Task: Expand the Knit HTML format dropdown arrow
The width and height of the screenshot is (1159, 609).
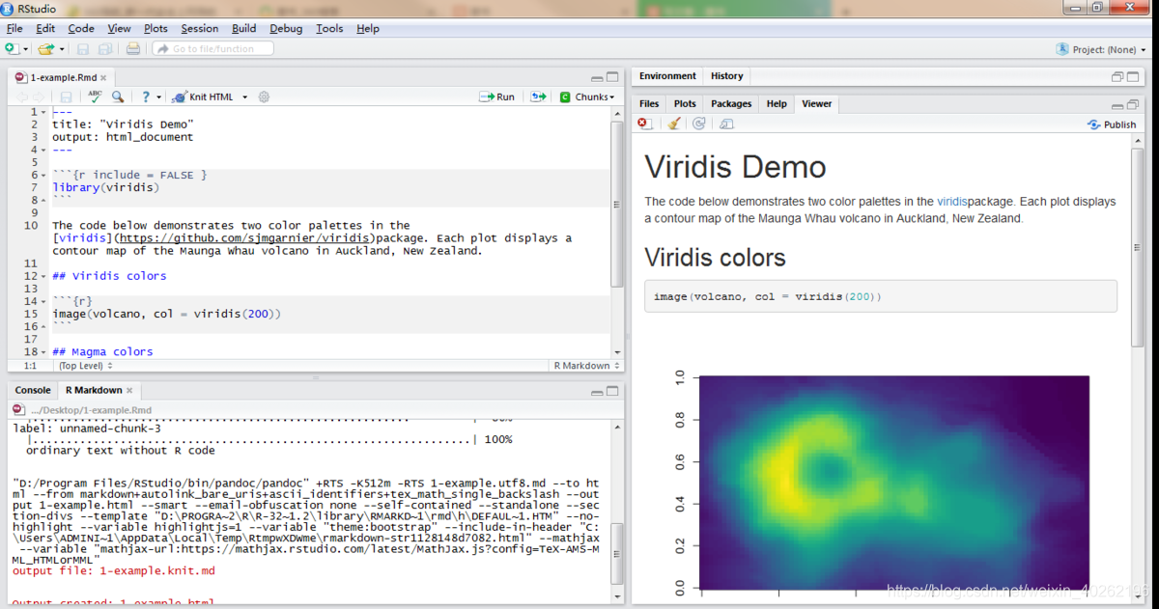Action: point(244,97)
